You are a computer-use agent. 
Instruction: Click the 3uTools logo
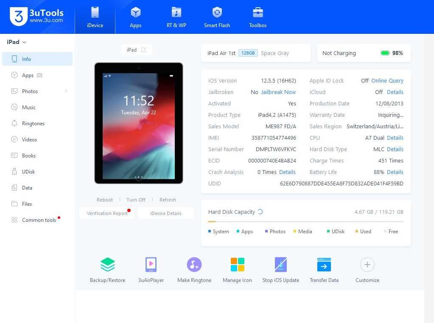click(x=36, y=16)
